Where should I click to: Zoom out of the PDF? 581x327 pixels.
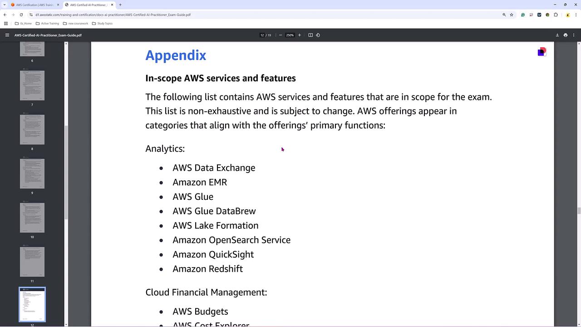point(281,35)
